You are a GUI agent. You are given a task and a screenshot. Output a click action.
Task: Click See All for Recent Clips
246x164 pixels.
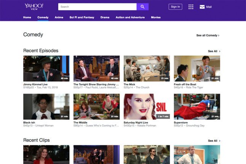214,141
